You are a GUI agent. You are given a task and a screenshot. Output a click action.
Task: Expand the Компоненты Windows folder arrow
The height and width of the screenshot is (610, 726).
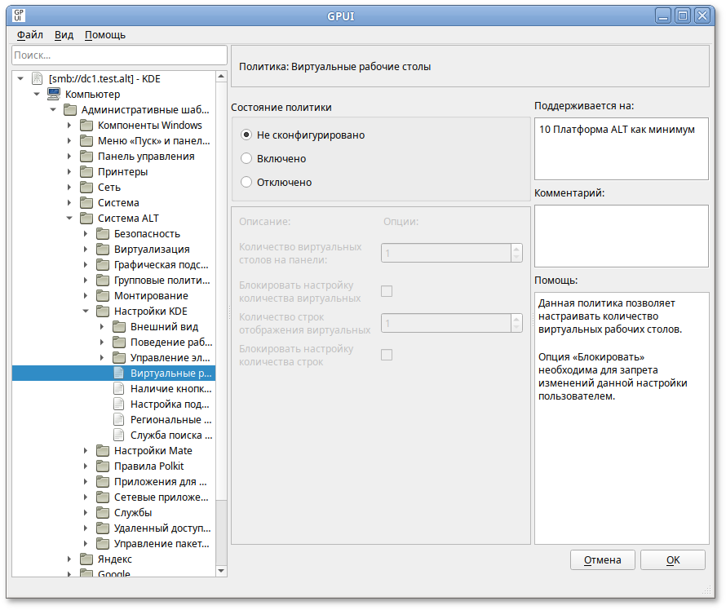[x=69, y=126]
